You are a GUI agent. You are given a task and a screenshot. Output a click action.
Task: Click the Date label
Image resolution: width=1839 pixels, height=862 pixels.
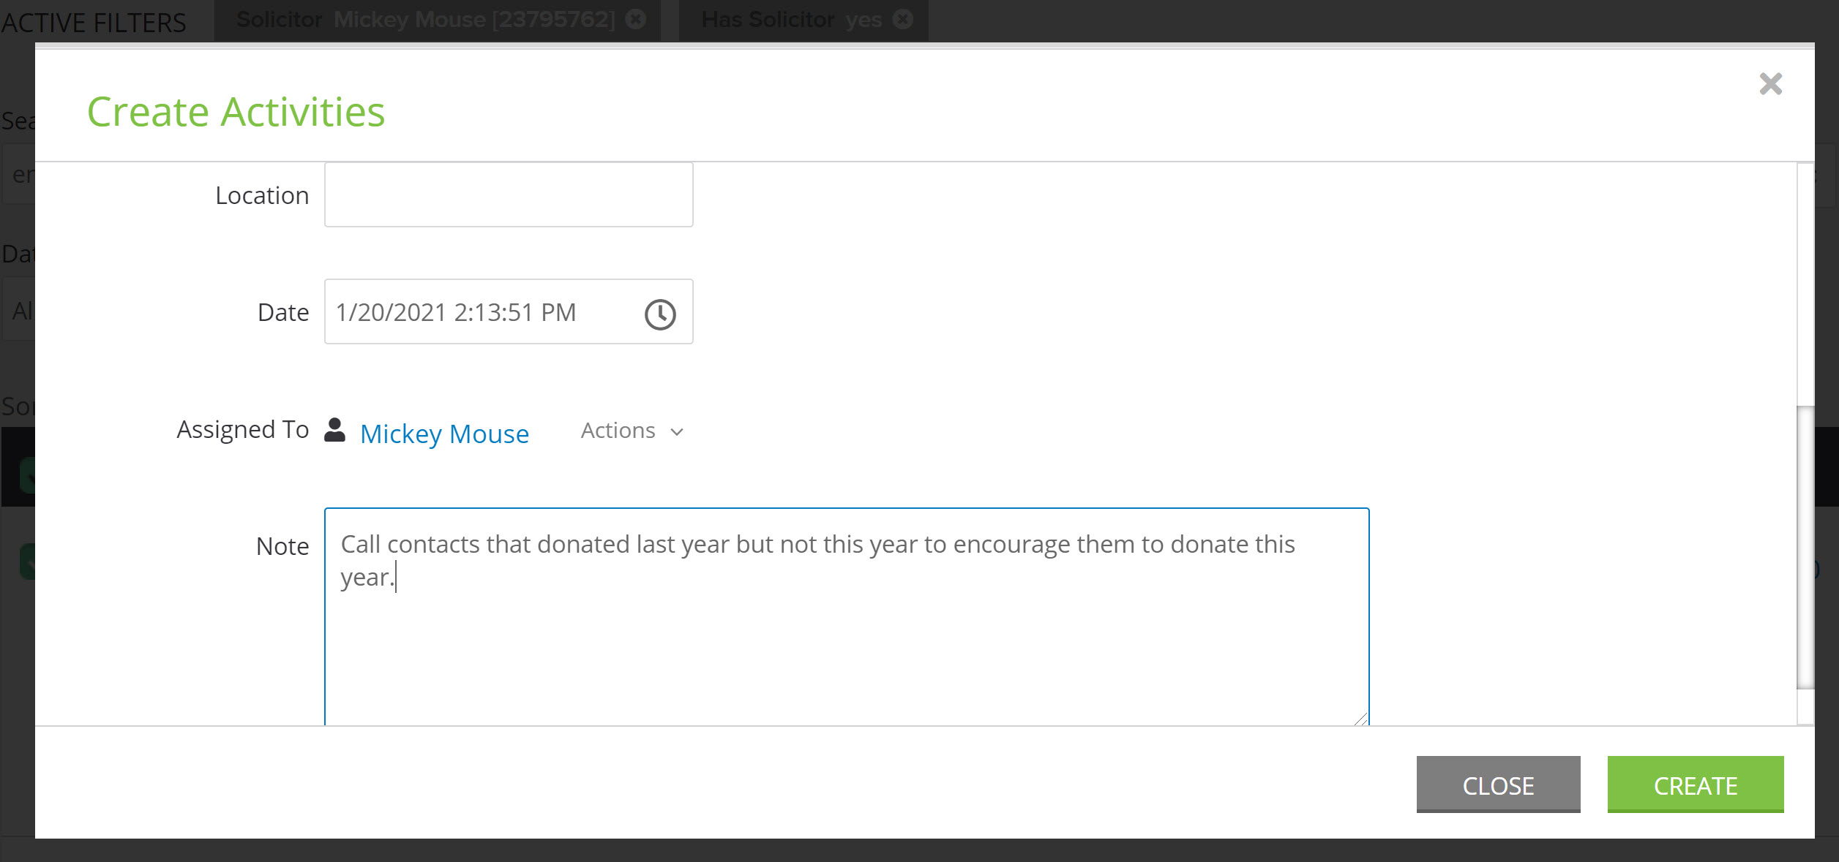pyautogui.click(x=283, y=312)
